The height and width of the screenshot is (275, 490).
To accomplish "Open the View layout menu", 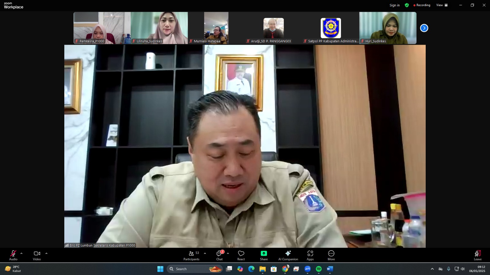I will pos(442,5).
